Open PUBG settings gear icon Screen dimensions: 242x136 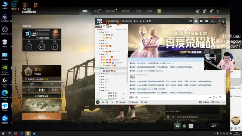(x=218, y=11)
